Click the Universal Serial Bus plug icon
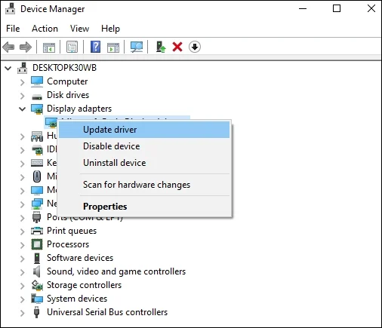Screen dimensions: 382x328 coord(36,312)
